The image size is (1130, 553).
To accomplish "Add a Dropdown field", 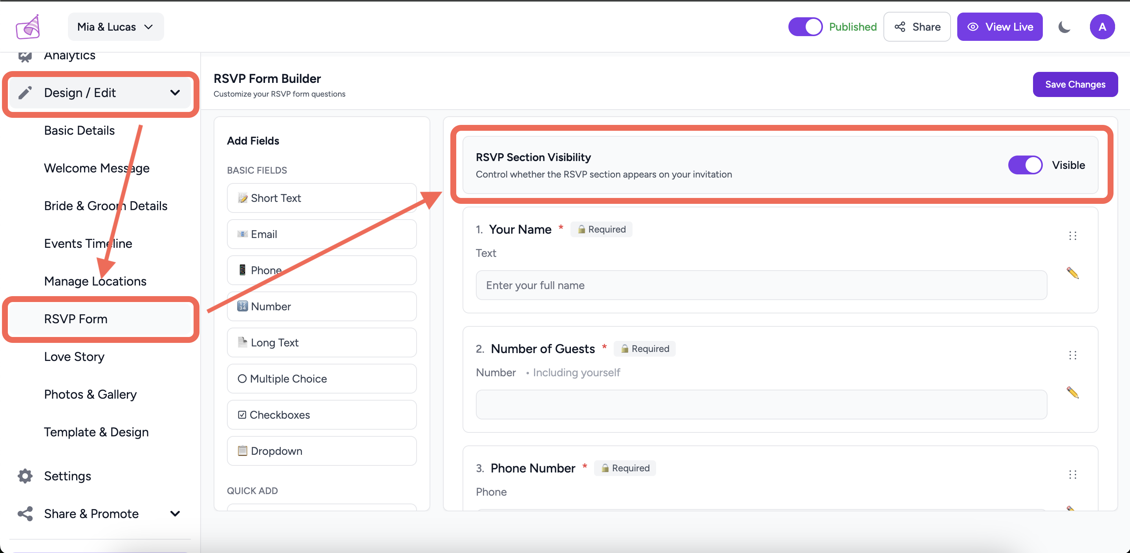I will [x=322, y=451].
